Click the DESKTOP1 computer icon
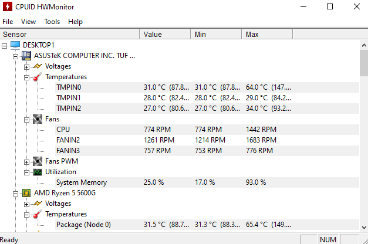This screenshot has width=368, height=244. [15, 45]
